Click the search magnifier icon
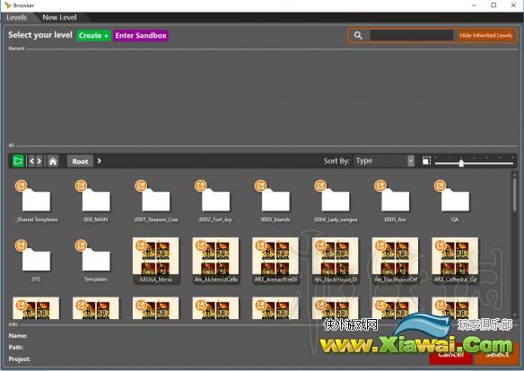Viewport: 524px width, 371px height. tap(358, 35)
